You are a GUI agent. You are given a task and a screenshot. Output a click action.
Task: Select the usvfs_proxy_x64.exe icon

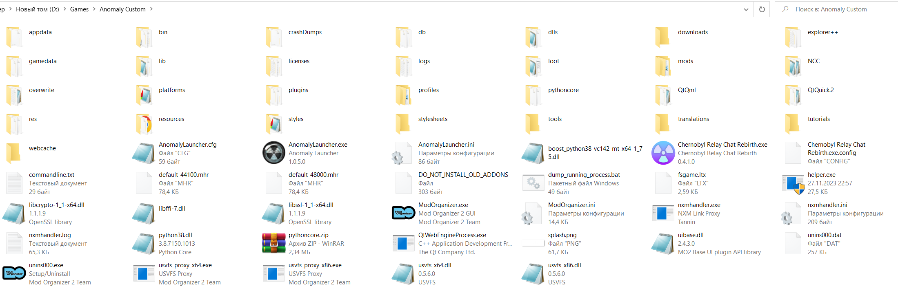[144, 273]
